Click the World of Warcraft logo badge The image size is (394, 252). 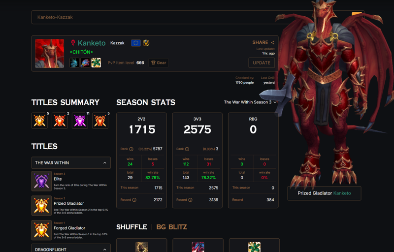pos(146,43)
